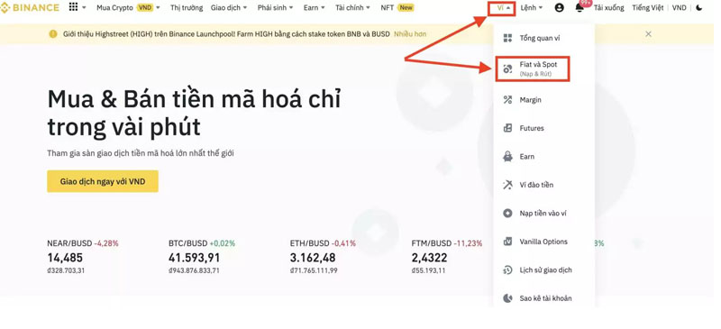The width and height of the screenshot is (721, 329).
Task: Expand arrow next to apps grid
Action: pos(84,8)
